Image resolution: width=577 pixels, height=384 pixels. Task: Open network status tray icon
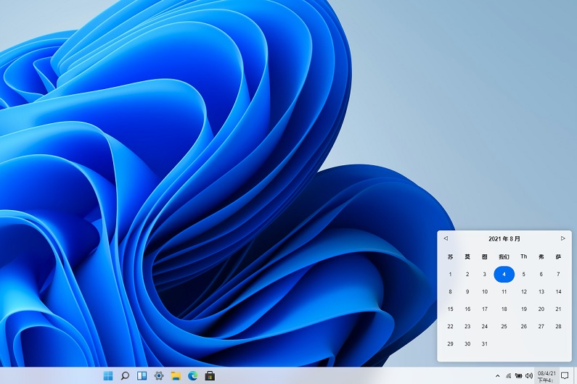[508, 375]
